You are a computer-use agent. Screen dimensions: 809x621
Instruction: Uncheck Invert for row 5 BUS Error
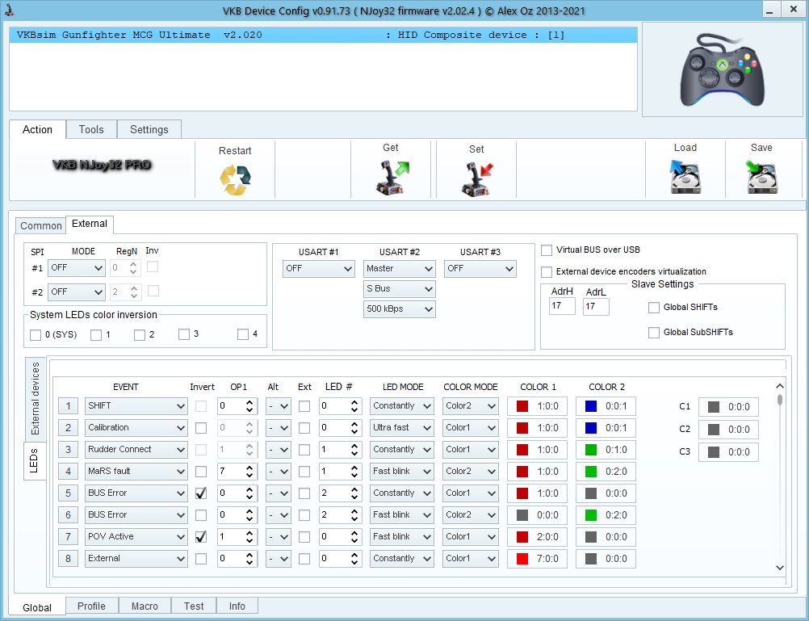click(201, 493)
